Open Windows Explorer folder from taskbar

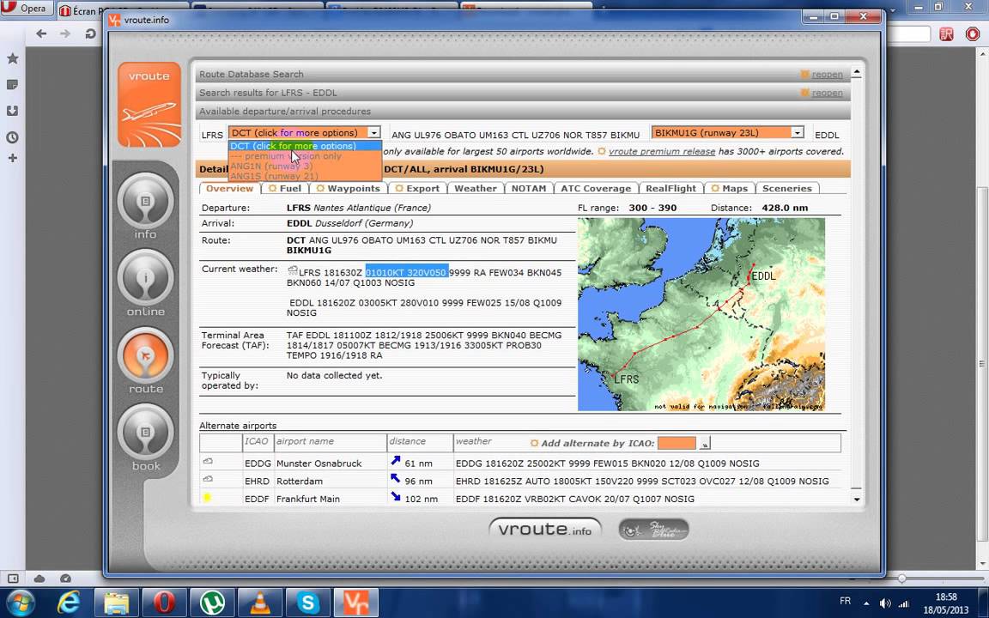coord(117,603)
